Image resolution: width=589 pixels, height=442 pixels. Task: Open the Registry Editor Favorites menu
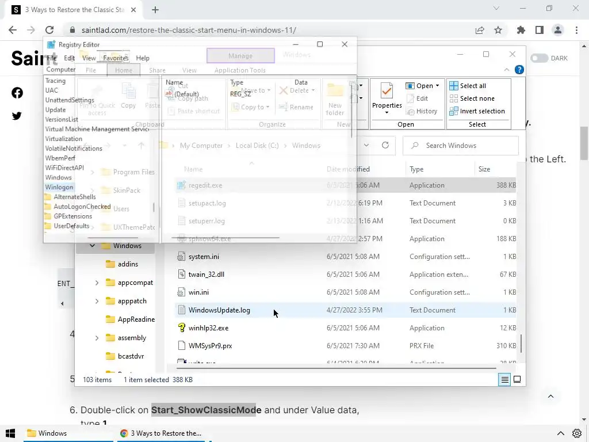(116, 58)
